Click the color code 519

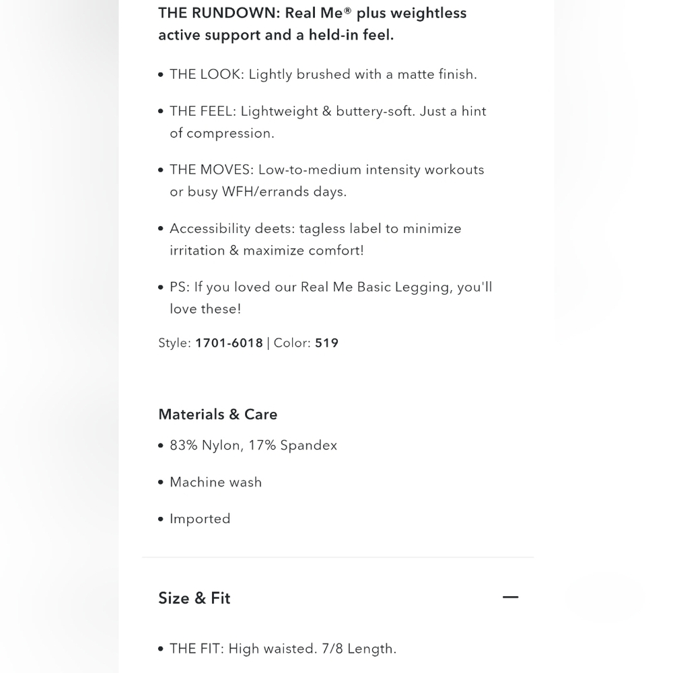326,343
